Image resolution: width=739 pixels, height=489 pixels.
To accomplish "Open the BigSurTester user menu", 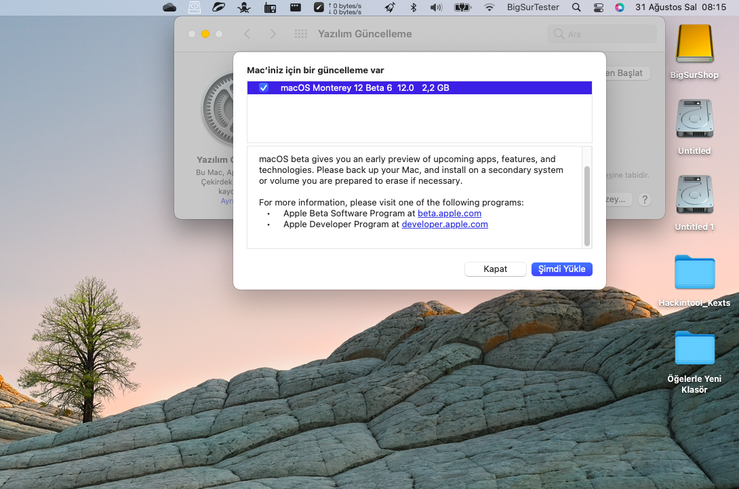I will [x=533, y=7].
